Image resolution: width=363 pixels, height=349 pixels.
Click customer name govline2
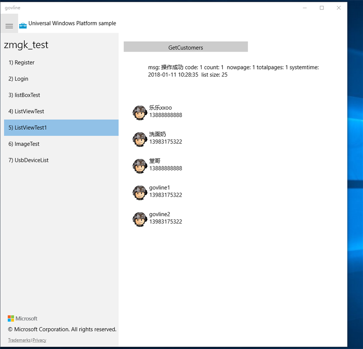click(160, 214)
